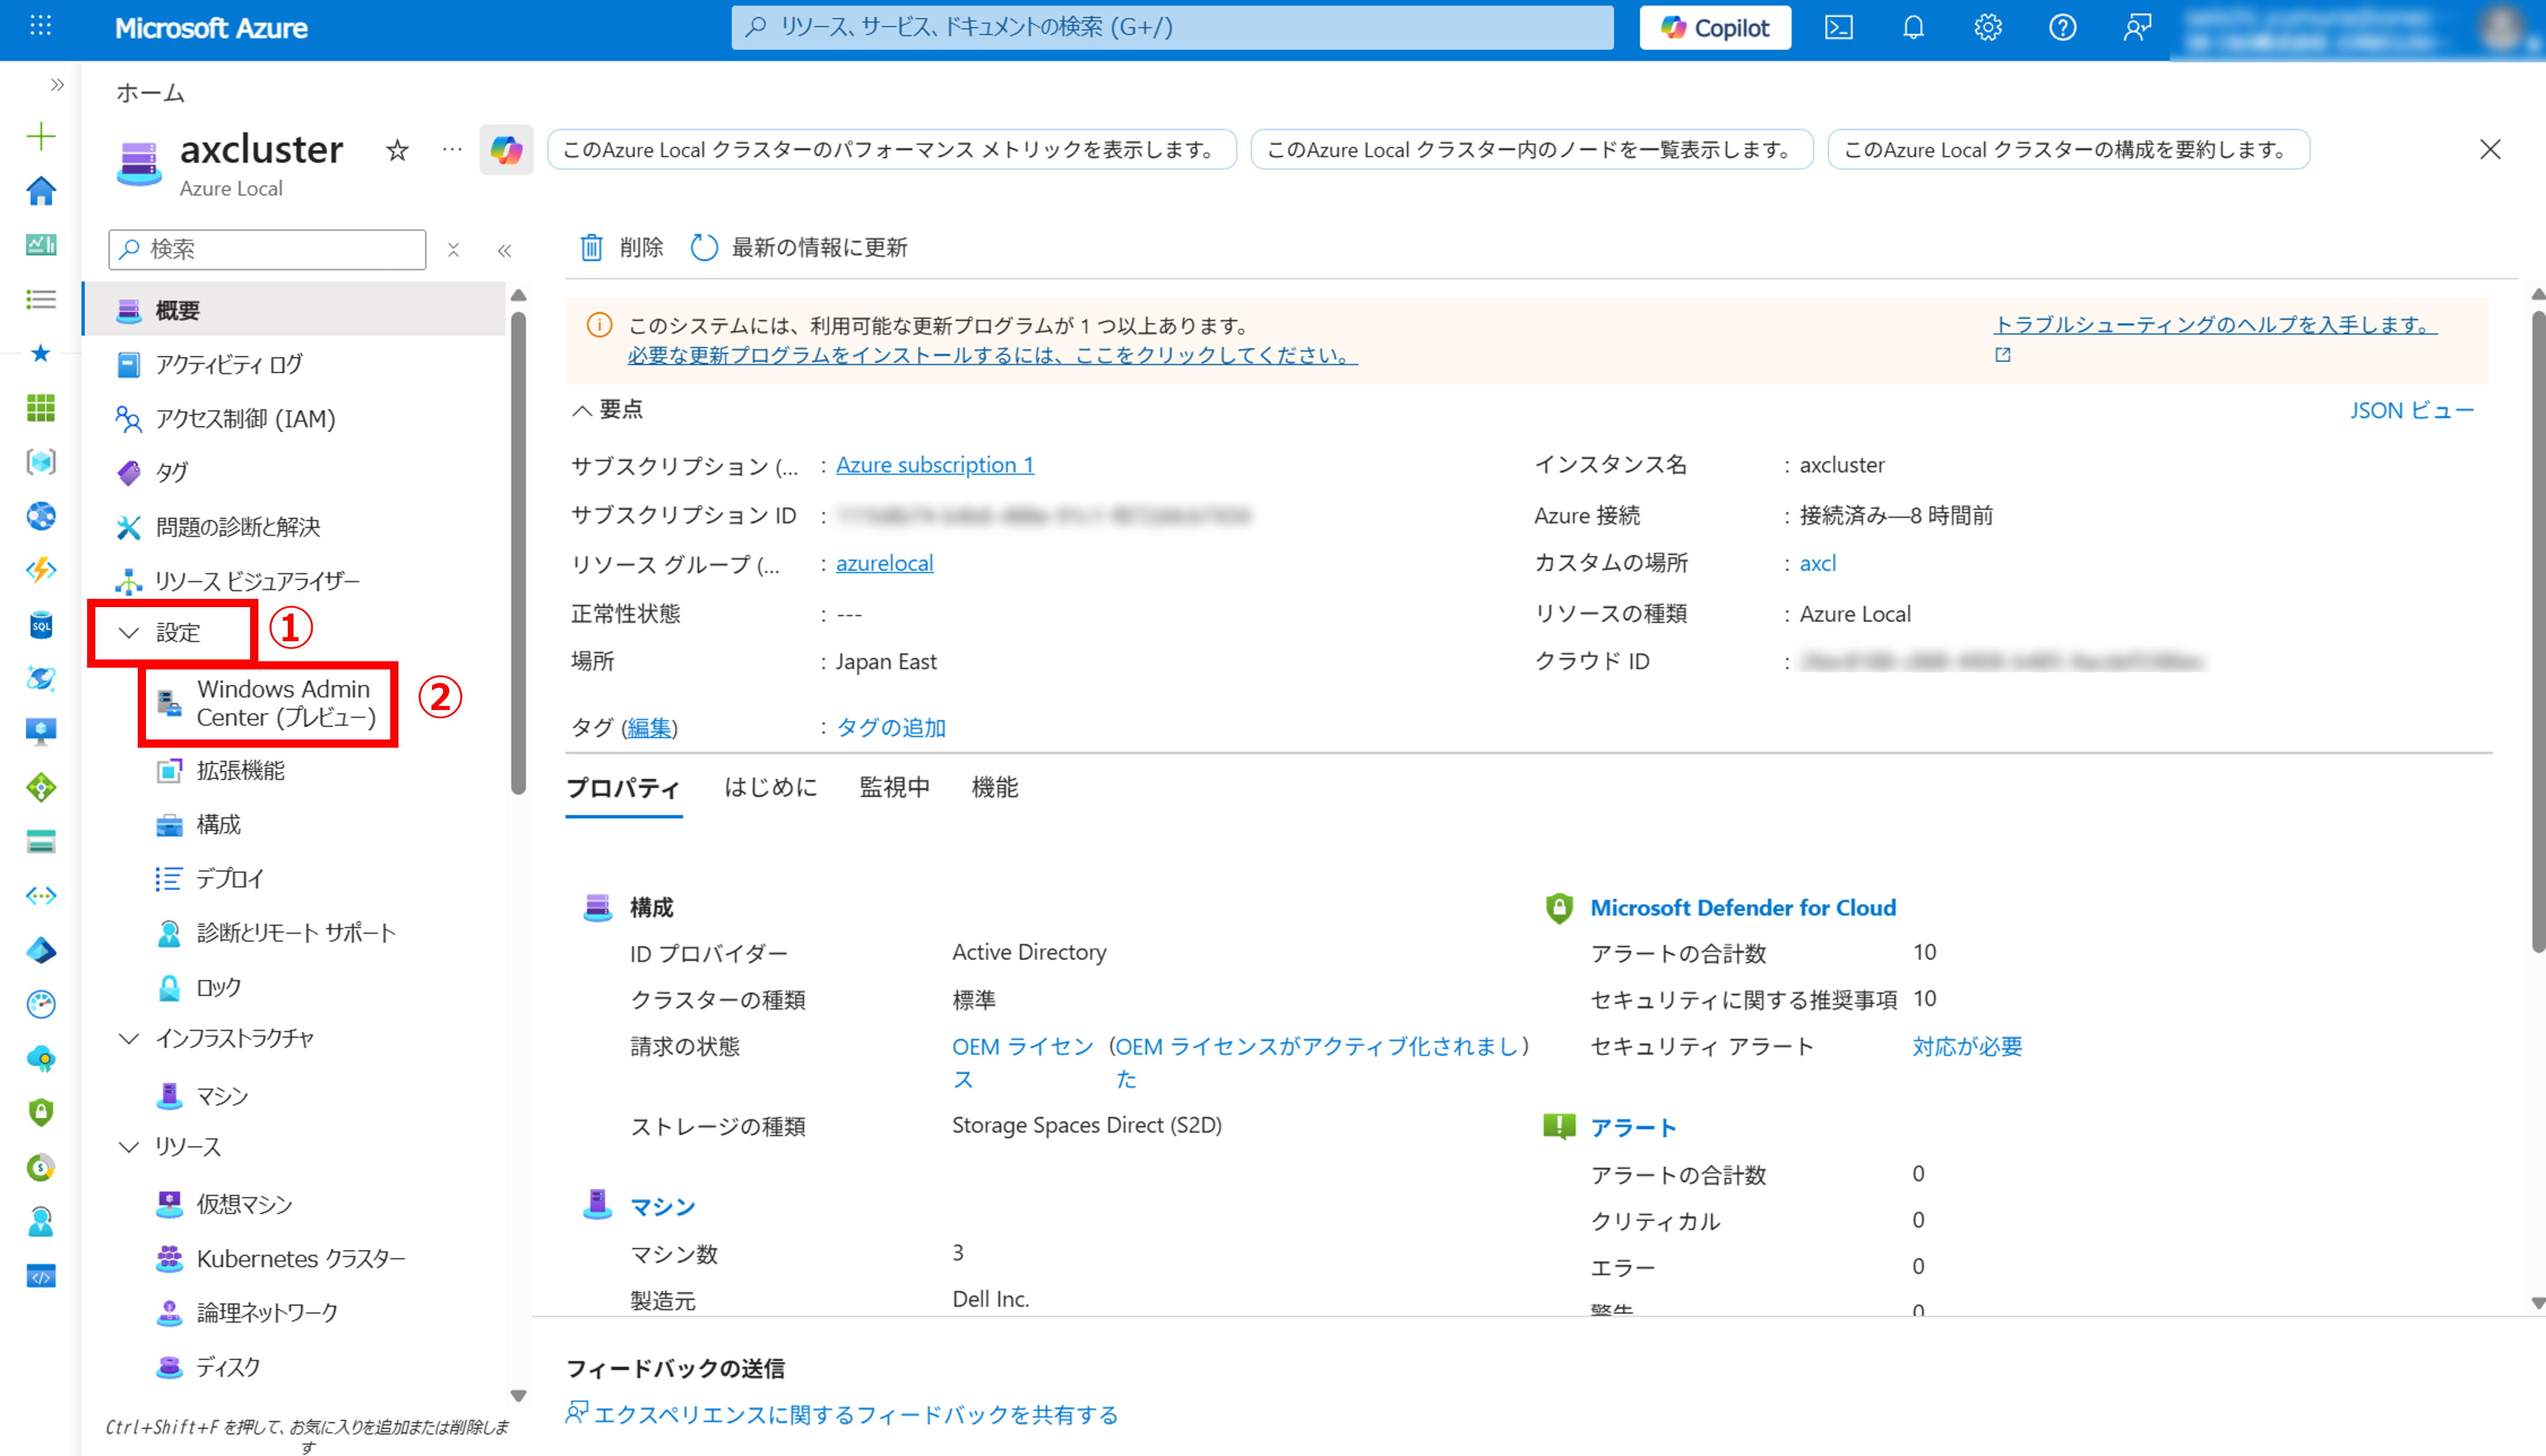Image resolution: width=2546 pixels, height=1456 pixels.
Task: Click the Copilot icon beside the resource title
Action: tap(506, 150)
